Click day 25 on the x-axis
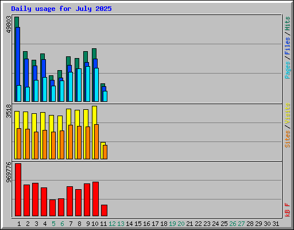The width and height of the screenshot is (294, 230). coord(224,224)
